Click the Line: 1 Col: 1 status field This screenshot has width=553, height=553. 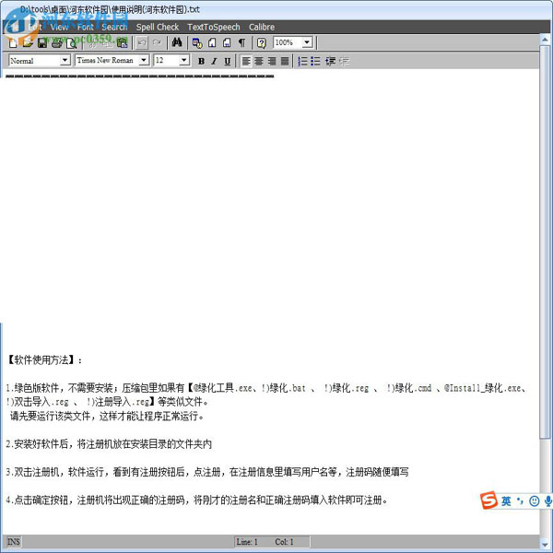tap(272, 542)
